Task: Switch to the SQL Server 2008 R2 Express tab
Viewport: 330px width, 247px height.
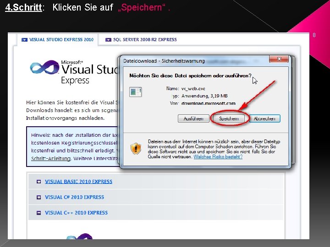Action: (141, 39)
